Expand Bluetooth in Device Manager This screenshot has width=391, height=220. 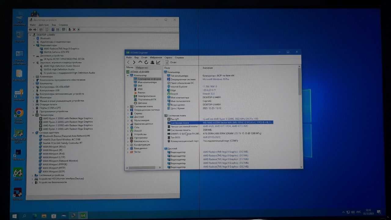[34, 38]
